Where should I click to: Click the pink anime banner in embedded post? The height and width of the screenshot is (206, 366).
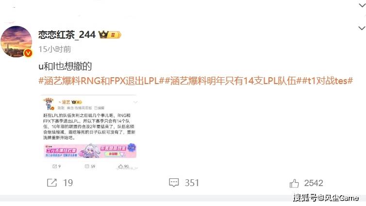point(90,151)
